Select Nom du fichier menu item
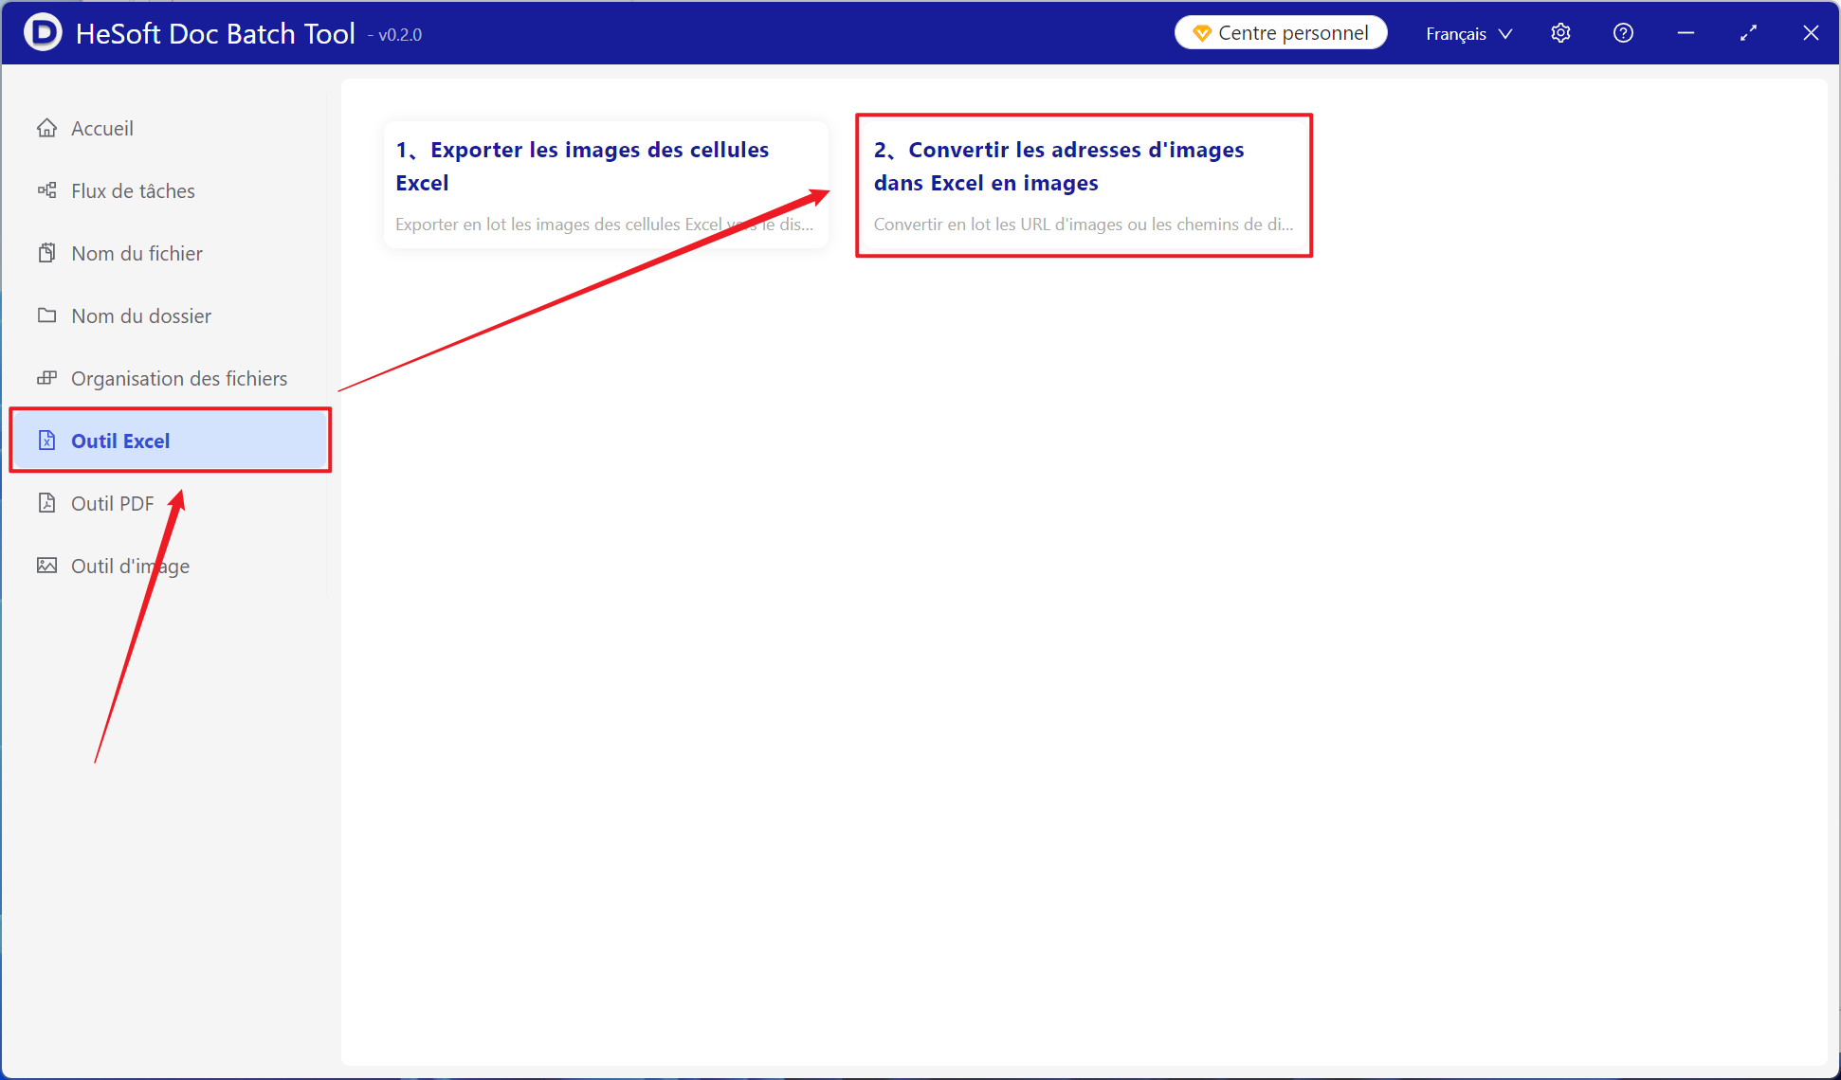Image resolution: width=1841 pixels, height=1080 pixels. pyautogui.click(x=170, y=253)
